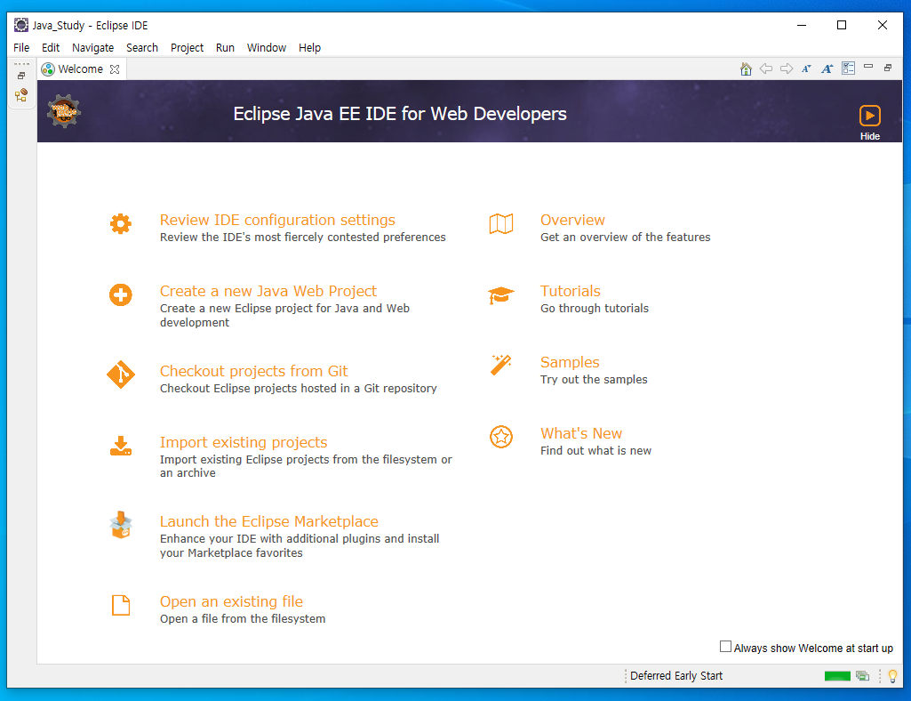Open the File menu

pyautogui.click(x=21, y=48)
